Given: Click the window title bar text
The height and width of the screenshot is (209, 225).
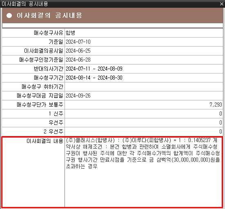Looking at the screenshot, I should 25,4.
